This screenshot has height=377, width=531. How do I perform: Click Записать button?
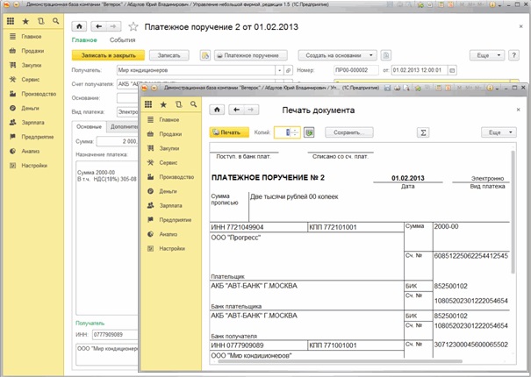169,55
